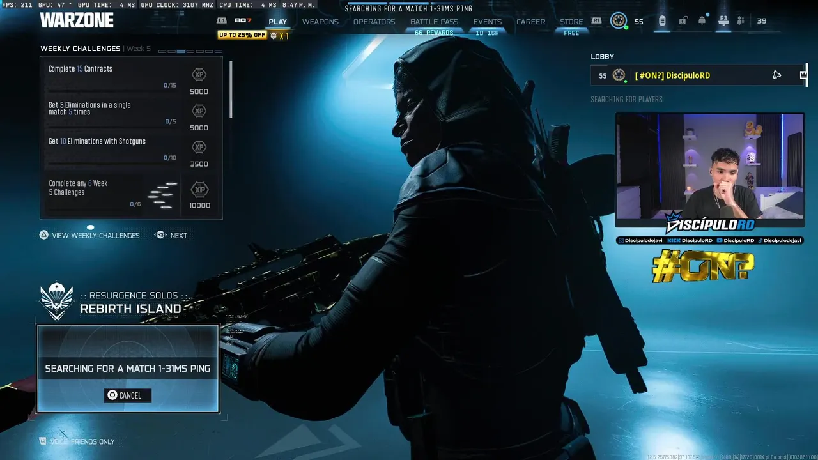The width and height of the screenshot is (818, 460).
Task: Click the party leader crown icon
Action: tap(804, 75)
